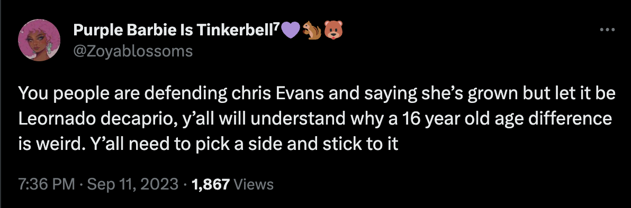The width and height of the screenshot is (631, 208).
Task: Click "Leornado decaprio" in the tweet text
Action: point(96,119)
